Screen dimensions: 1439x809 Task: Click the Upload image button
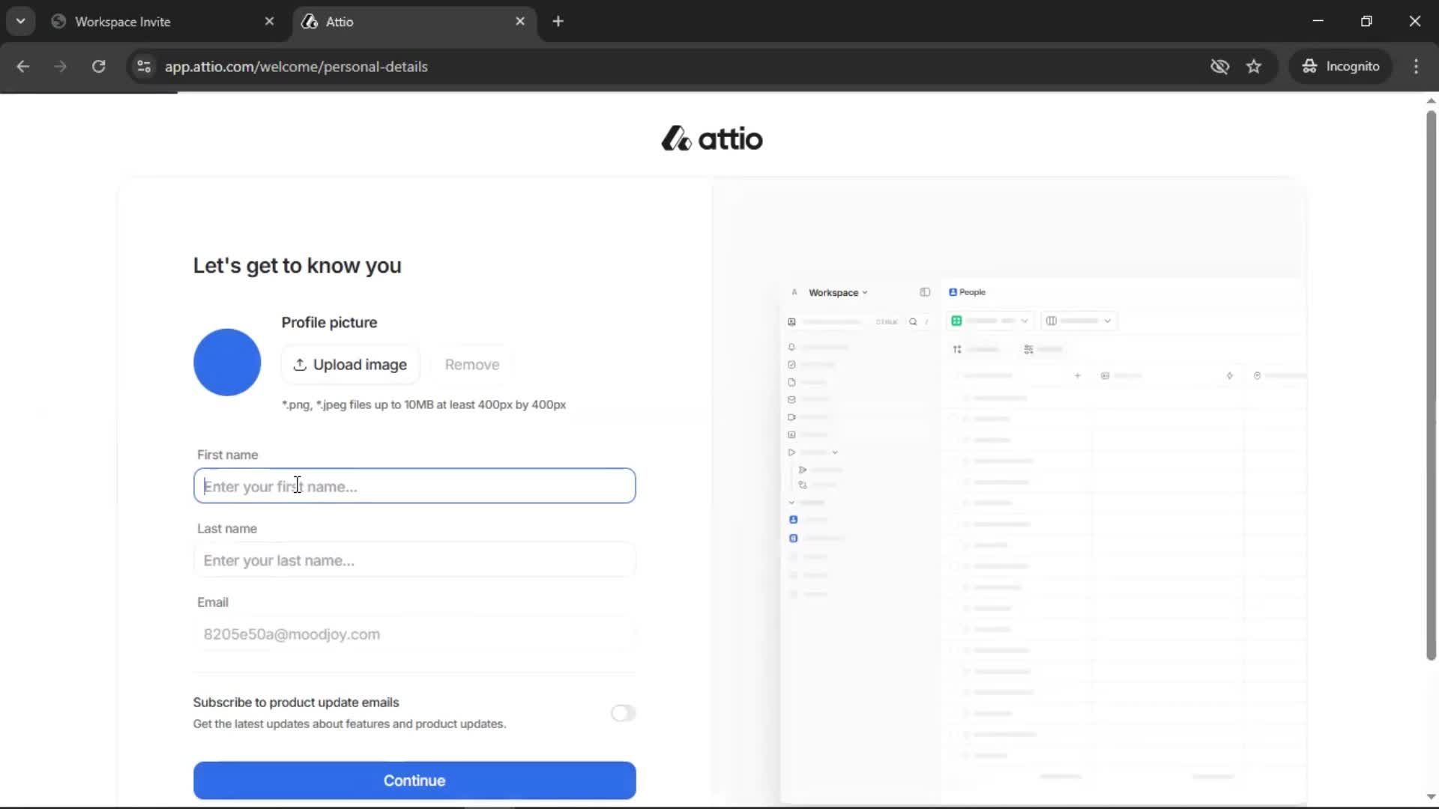350,365
